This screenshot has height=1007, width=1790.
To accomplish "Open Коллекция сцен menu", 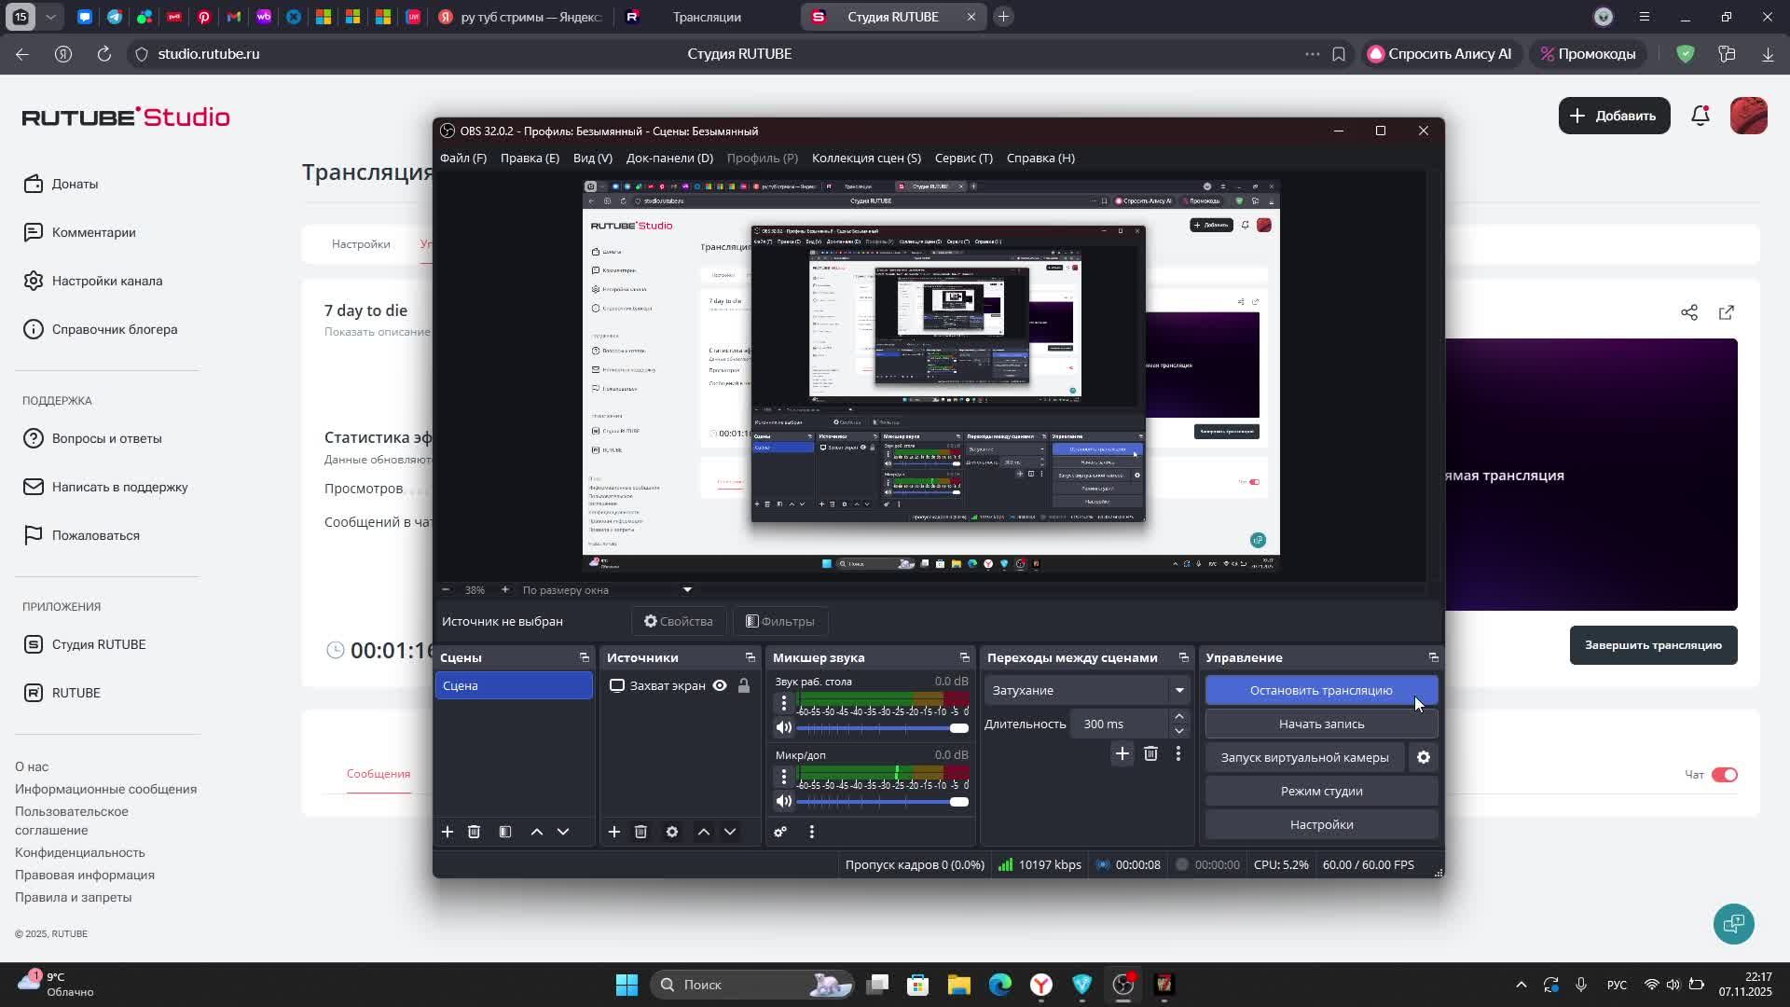I will [x=866, y=158].
